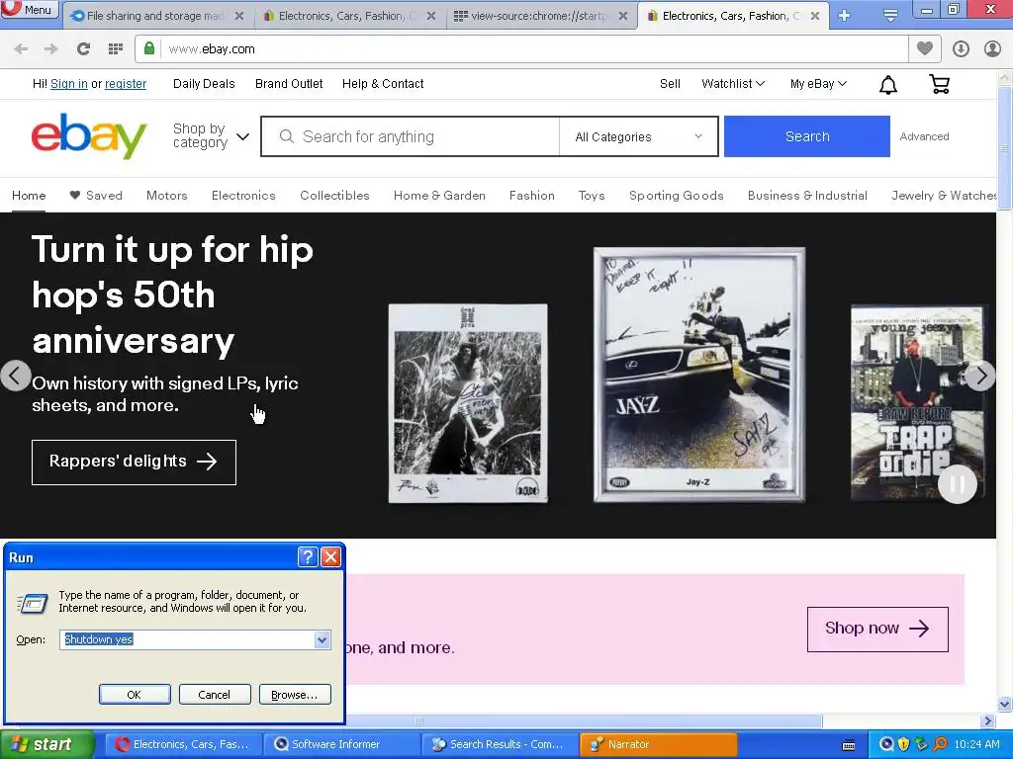Open the Windows start button
Screen dimensions: 1013x759
click(47, 744)
